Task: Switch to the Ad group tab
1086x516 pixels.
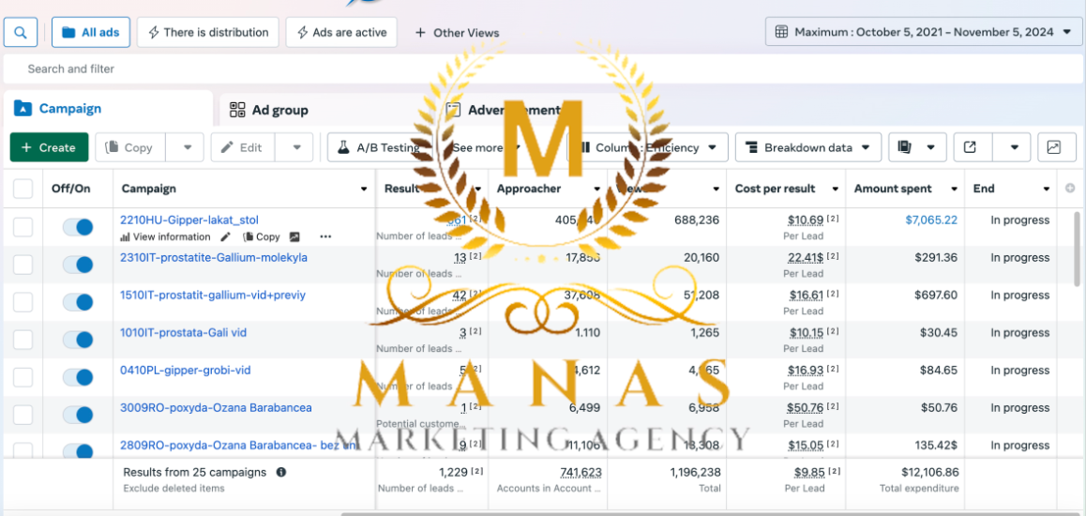Action: pos(269,110)
